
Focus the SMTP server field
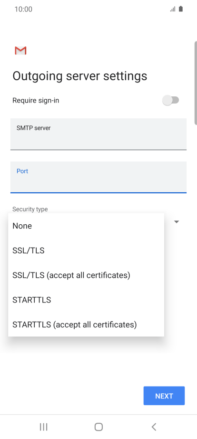tap(98, 134)
